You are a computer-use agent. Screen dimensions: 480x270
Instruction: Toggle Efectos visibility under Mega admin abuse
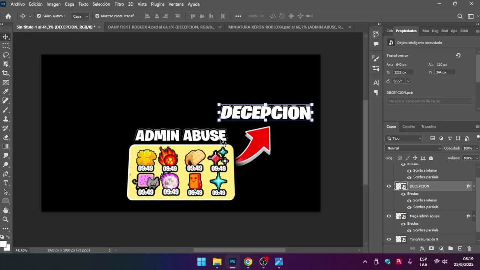point(403,223)
